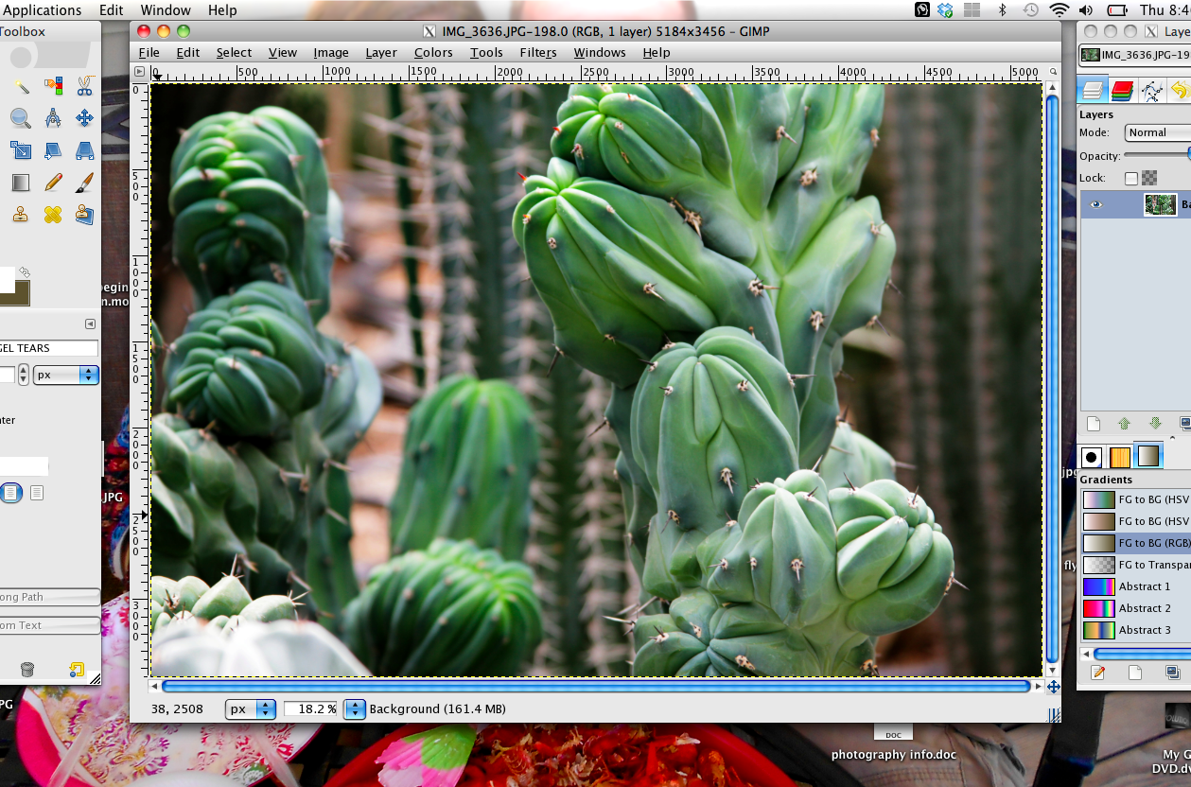Viewport: 1191px width, 787px height.
Task: Select the second text justify button
Action: click(x=37, y=493)
